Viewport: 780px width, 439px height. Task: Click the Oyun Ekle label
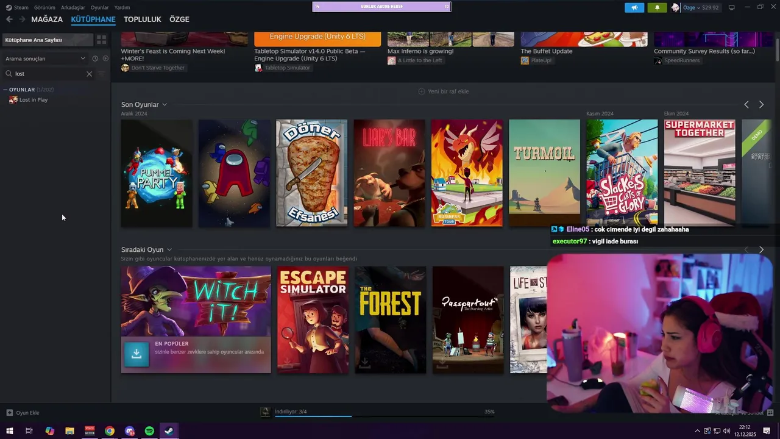pos(27,413)
